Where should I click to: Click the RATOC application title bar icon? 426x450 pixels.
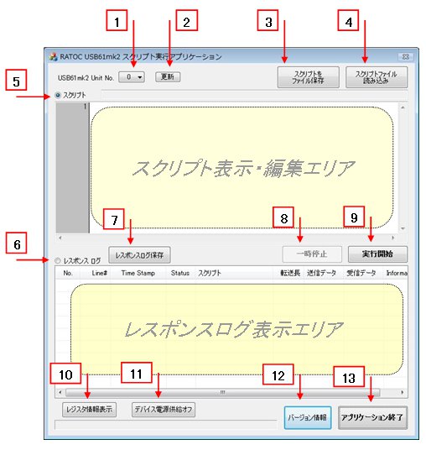tap(54, 56)
